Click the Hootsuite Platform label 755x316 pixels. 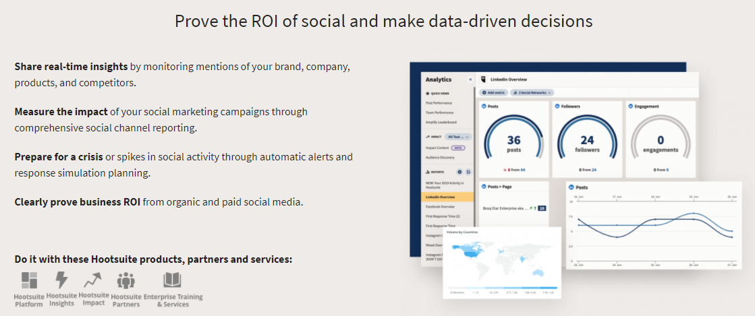pos(29,301)
